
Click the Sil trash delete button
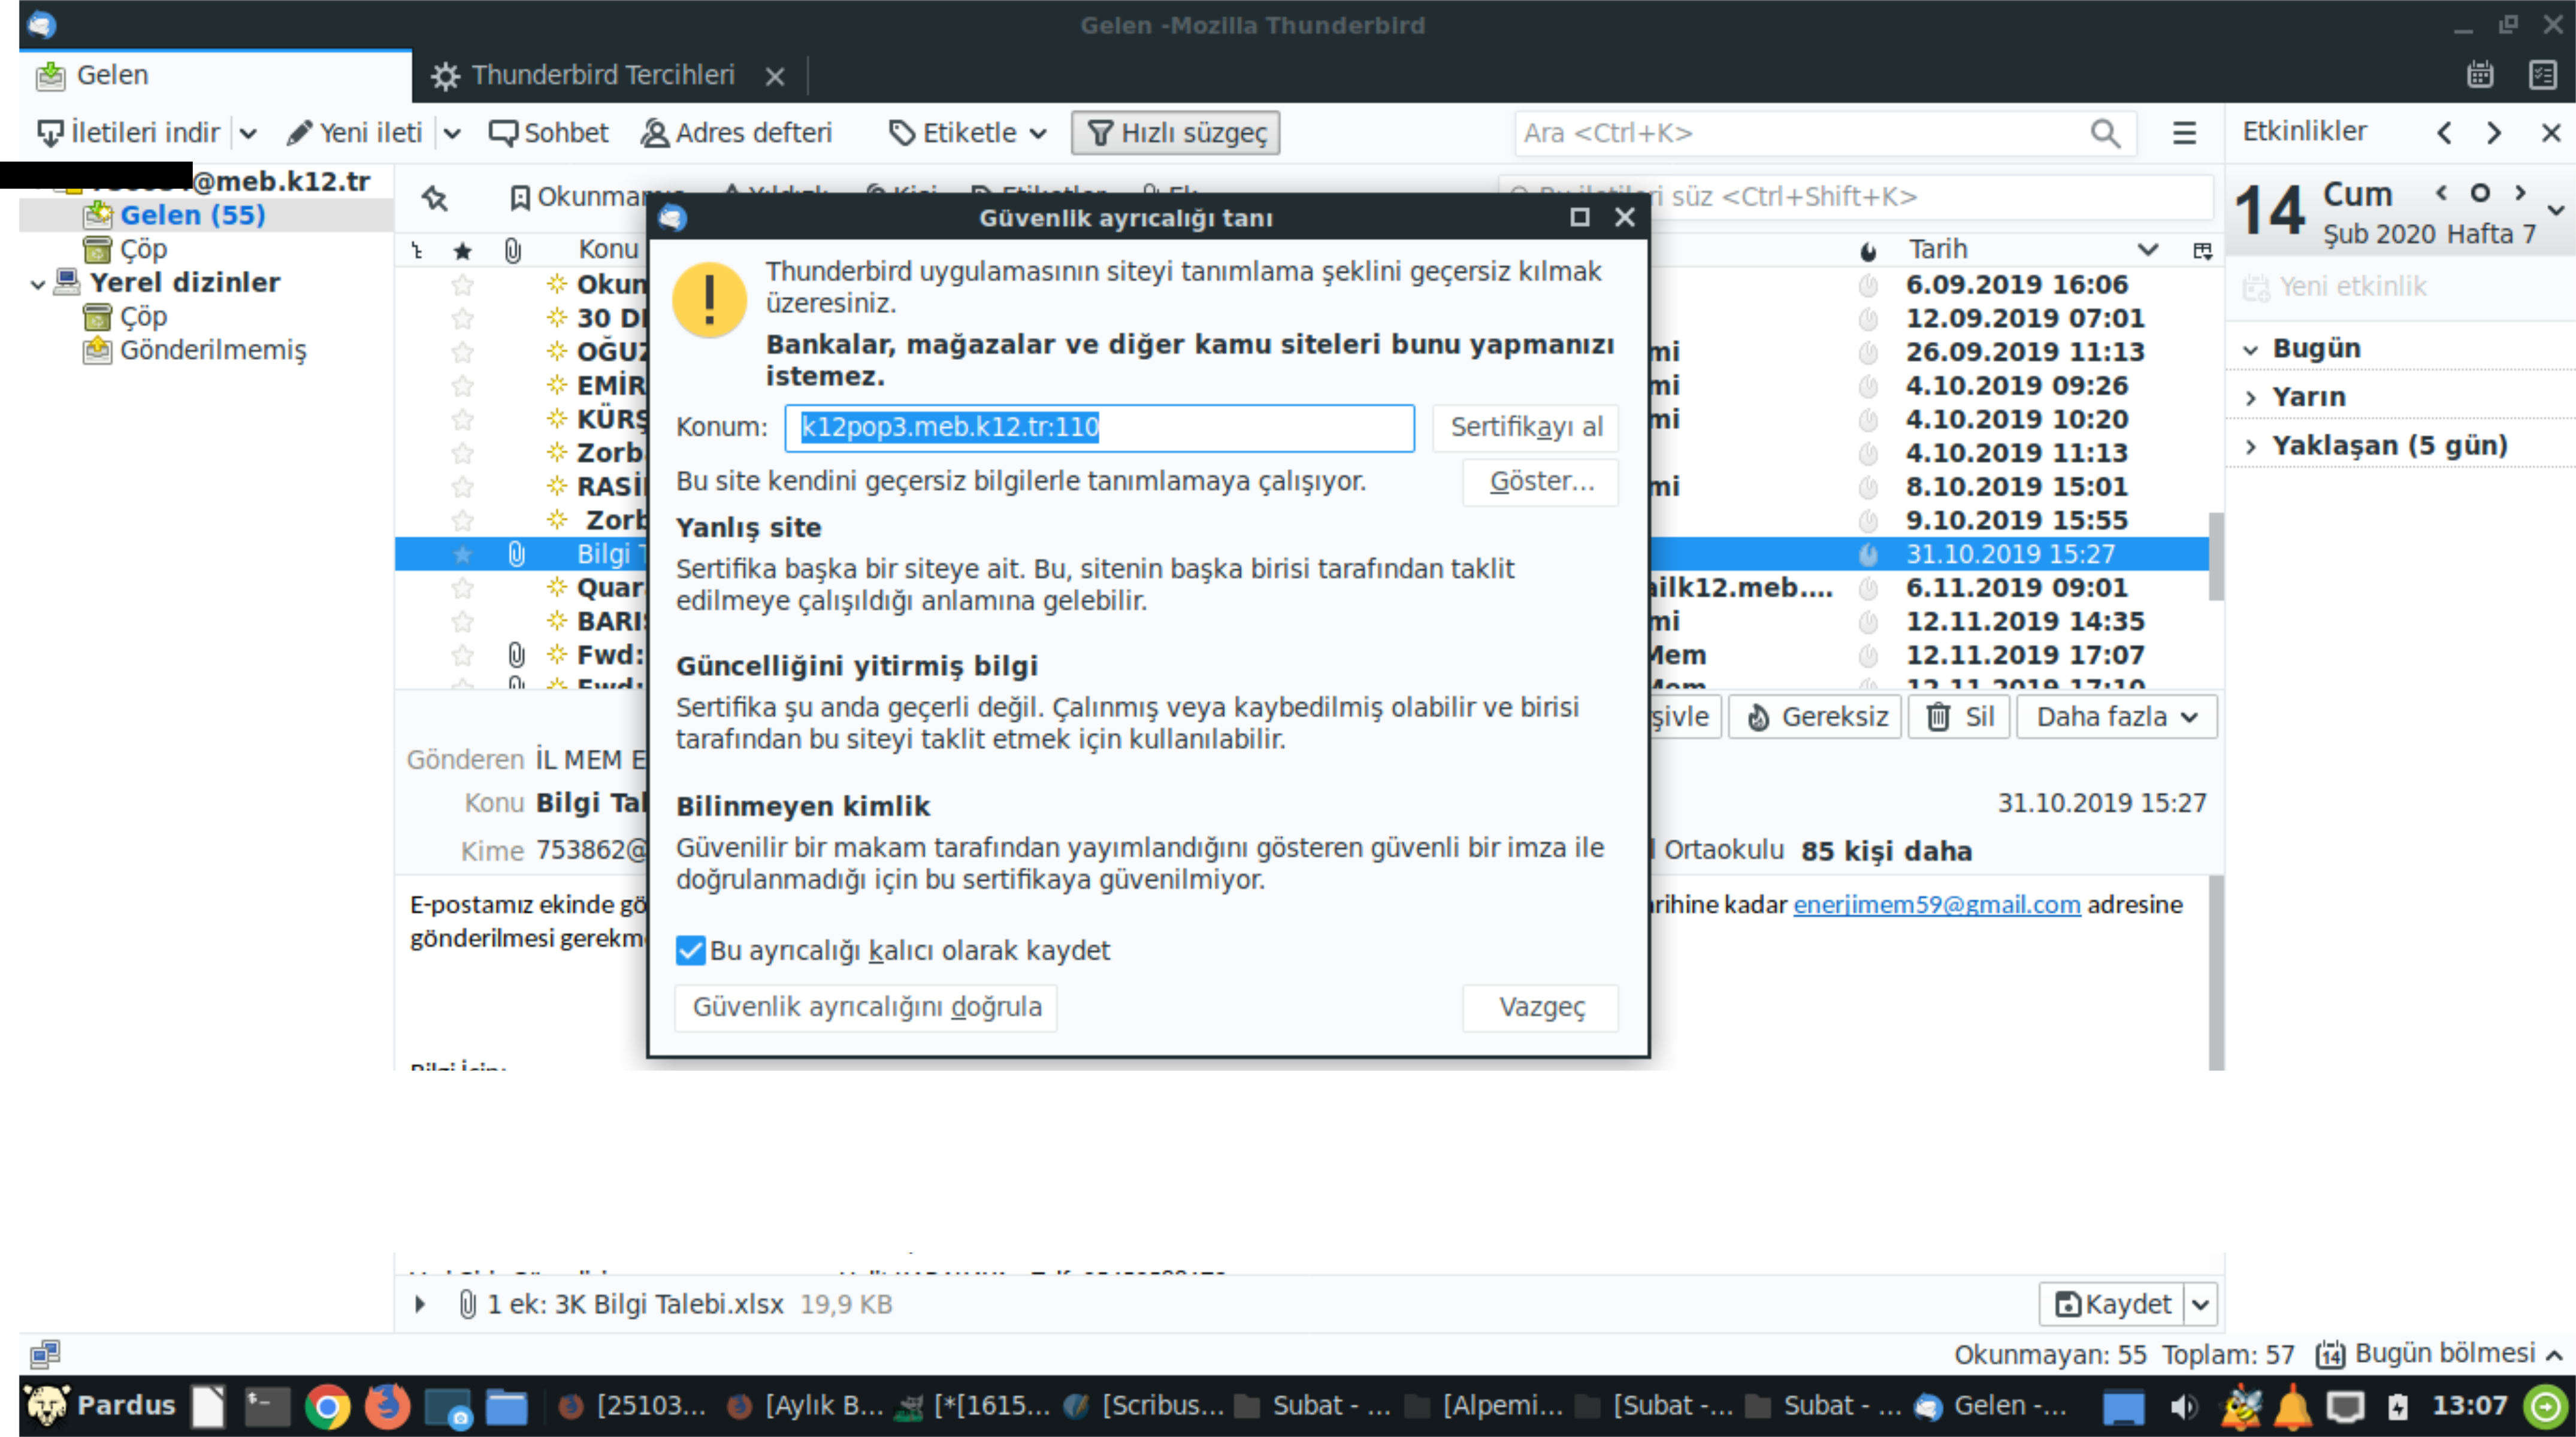coord(1958,717)
